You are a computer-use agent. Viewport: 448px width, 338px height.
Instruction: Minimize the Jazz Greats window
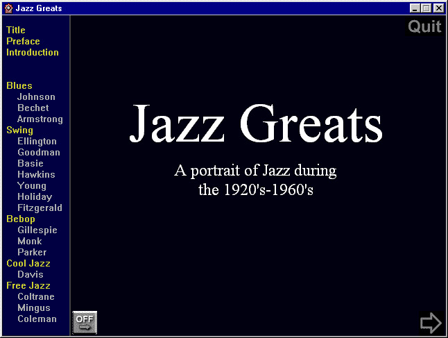(x=415, y=8)
